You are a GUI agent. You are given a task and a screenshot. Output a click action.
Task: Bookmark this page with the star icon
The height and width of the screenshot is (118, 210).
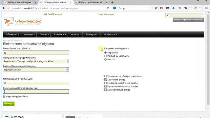coord(156,8)
